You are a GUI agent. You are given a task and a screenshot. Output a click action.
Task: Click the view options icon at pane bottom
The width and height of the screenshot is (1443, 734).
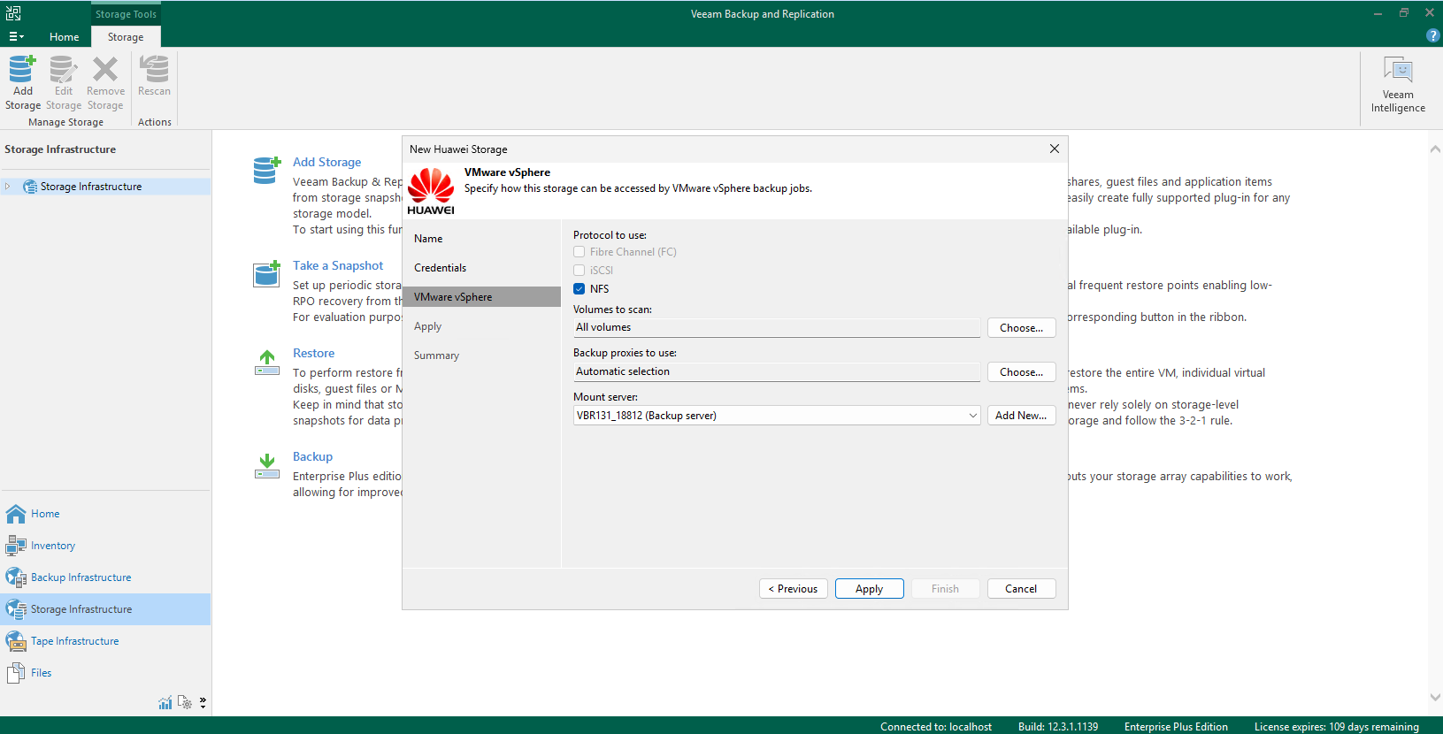coord(185,702)
